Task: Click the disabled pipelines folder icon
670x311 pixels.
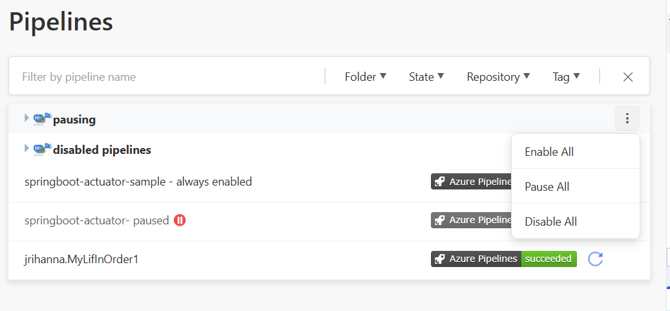Action: [x=43, y=149]
